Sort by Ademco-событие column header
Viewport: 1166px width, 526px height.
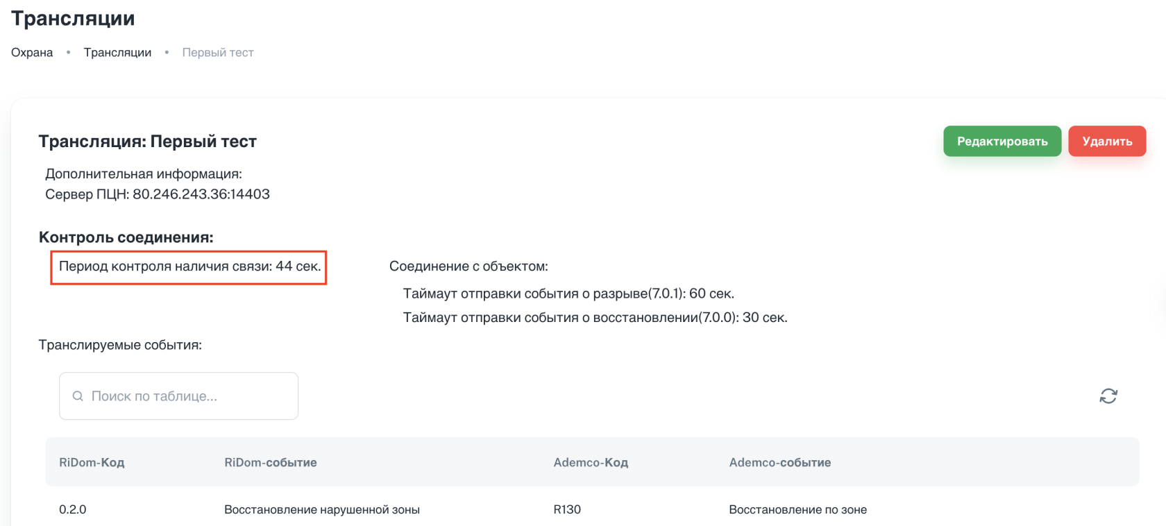(779, 463)
